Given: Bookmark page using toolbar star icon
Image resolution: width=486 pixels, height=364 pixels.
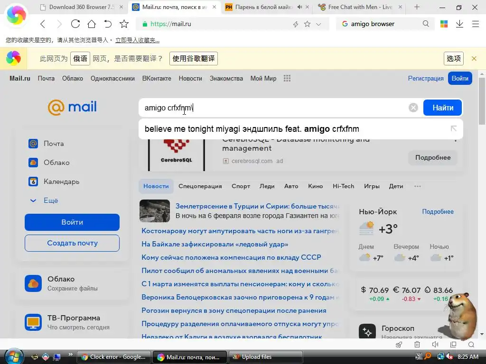Looking at the screenshot, I should point(124,24).
